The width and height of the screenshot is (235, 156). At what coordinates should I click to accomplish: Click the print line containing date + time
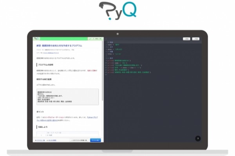pyautogui.click(x=124, y=67)
